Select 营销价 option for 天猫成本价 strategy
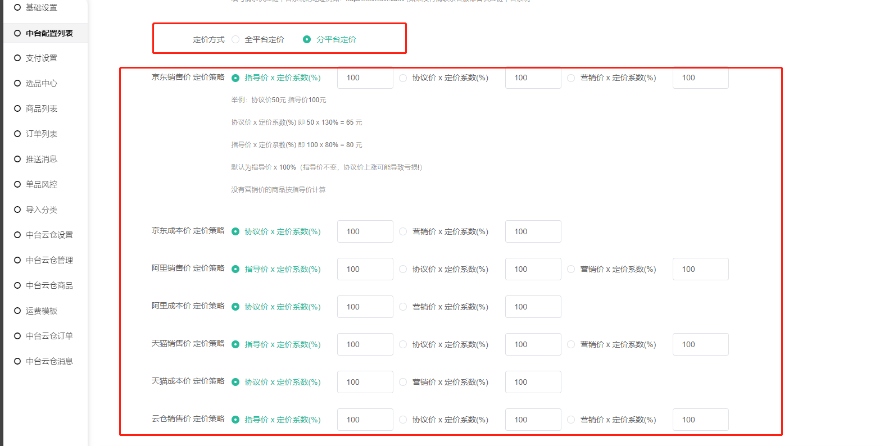The width and height of the screenshot is (884, 446). (x=403, y=382)
